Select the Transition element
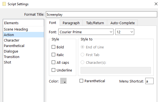Image resolution: width=158 pixels, height=102 pixels. coord(23,57)
